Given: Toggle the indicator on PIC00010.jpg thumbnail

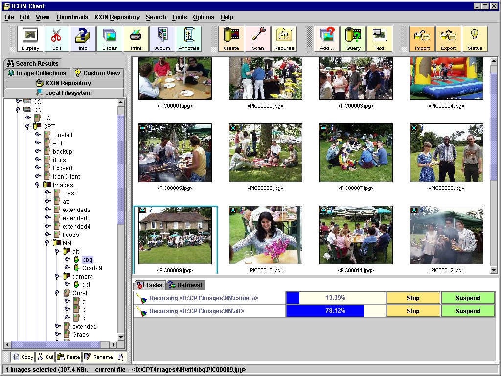Looking at the screenshot, I should [x=233, y=210].
